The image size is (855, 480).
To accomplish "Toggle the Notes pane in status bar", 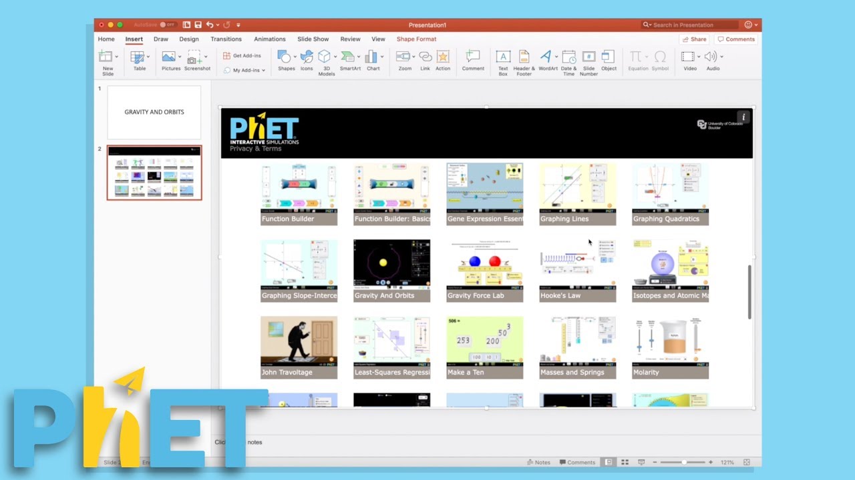I will 538,462.
